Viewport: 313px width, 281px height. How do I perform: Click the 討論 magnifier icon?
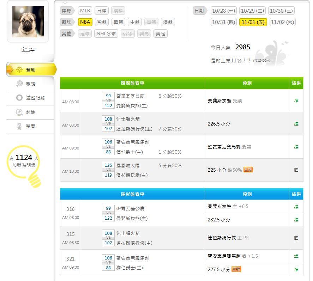pyautogui.click(x=19, y=112)
